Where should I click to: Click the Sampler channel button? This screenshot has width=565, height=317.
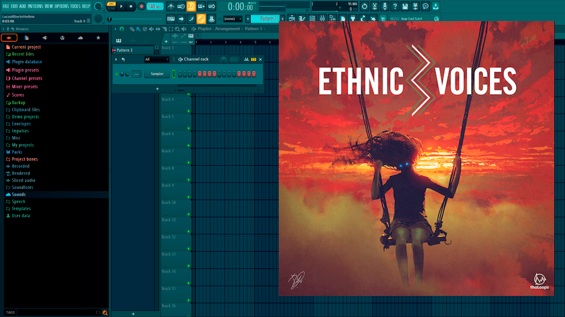coord(157,74)
